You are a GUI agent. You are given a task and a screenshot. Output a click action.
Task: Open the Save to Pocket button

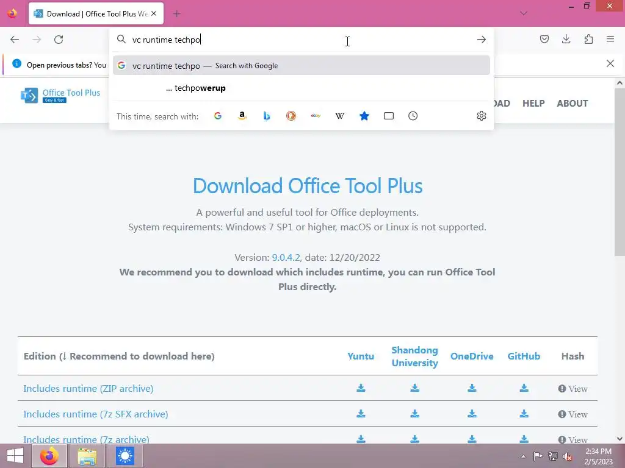point(544,39)
